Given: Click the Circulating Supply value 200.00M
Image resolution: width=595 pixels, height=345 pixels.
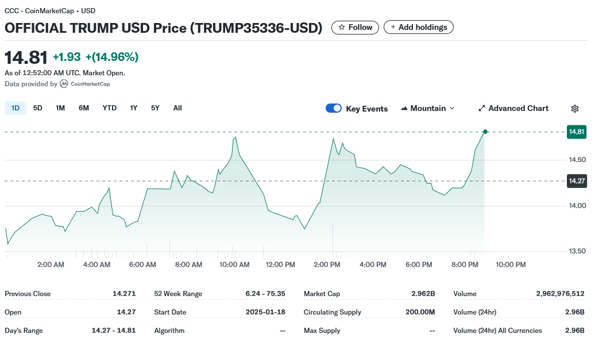Looking at the screenshot, I should coord(420,312).
